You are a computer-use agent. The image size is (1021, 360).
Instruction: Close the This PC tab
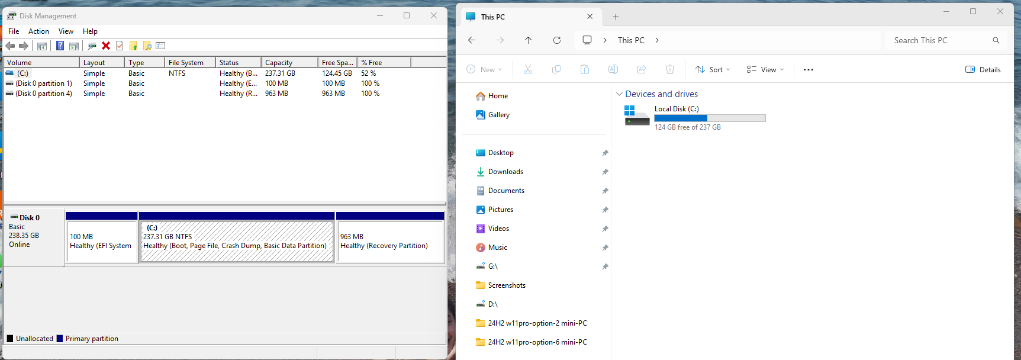[x=590, y=17]
